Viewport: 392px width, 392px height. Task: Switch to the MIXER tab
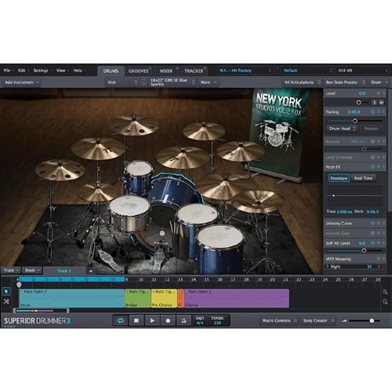click(x=166, y=71)
